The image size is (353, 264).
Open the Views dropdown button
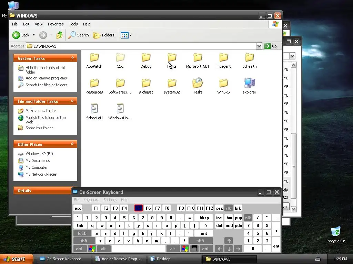126,35
